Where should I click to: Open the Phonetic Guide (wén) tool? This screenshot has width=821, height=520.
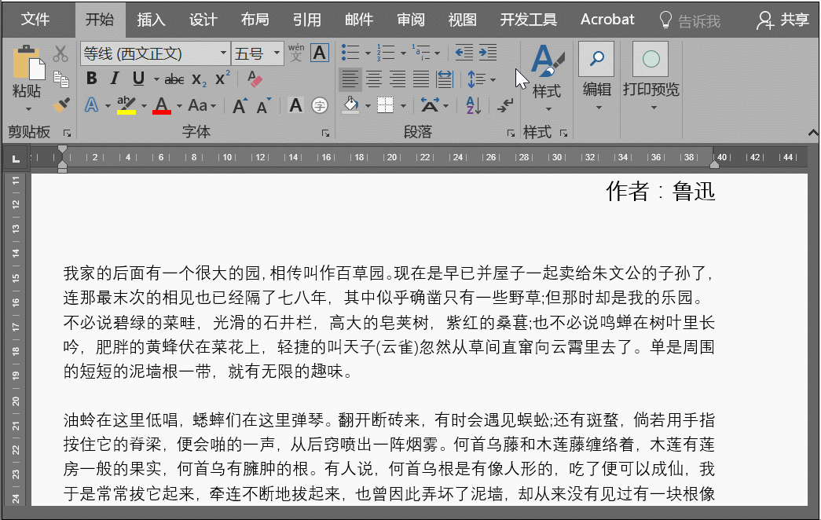296,53
